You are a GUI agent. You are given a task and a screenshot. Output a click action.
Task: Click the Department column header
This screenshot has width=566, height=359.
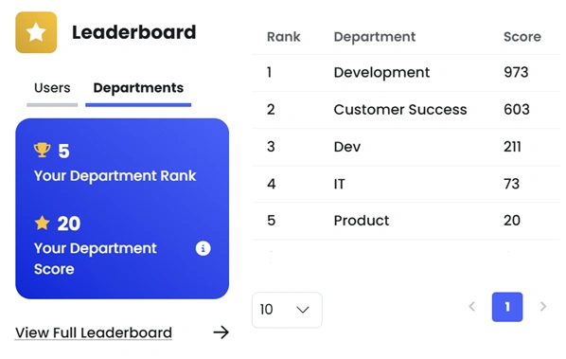(x=375, y=37)
